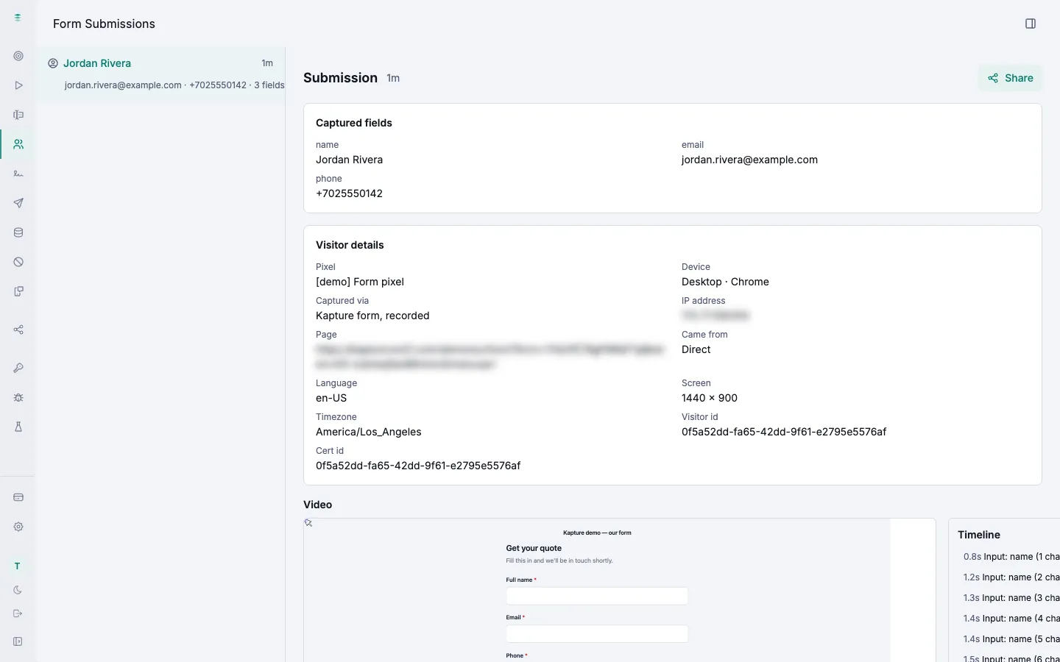This screenshot has width=1060, height=662.
Task: Click the T user avatar
Action: coord(18,566)
